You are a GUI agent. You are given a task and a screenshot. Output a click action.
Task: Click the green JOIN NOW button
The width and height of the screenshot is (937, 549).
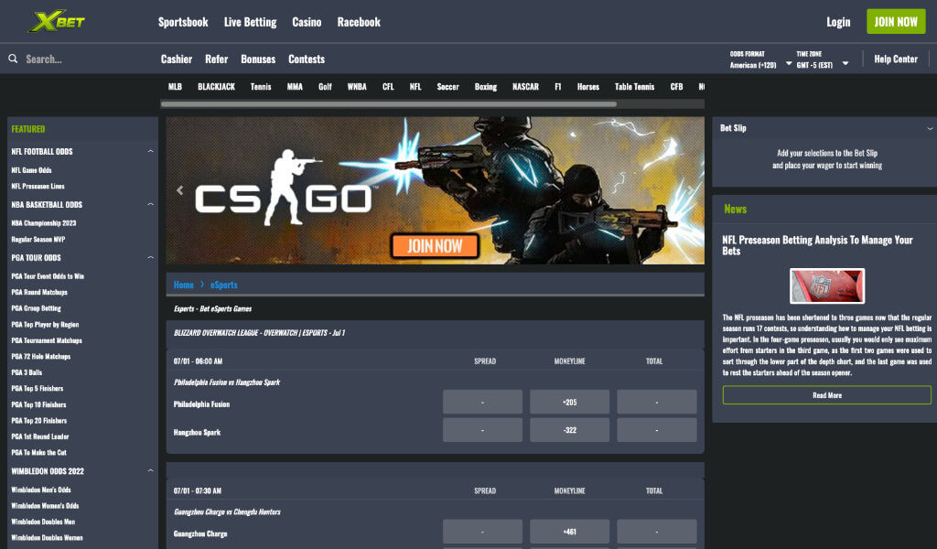pyautogui.click(x=896, y=22)
